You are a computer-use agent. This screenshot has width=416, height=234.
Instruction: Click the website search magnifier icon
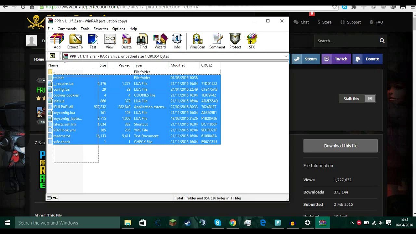(382, 41)
